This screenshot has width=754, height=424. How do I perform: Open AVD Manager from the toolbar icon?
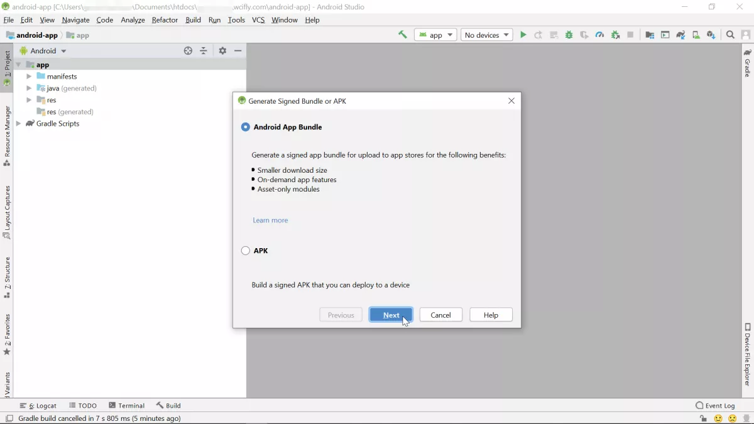pos(696,35)
